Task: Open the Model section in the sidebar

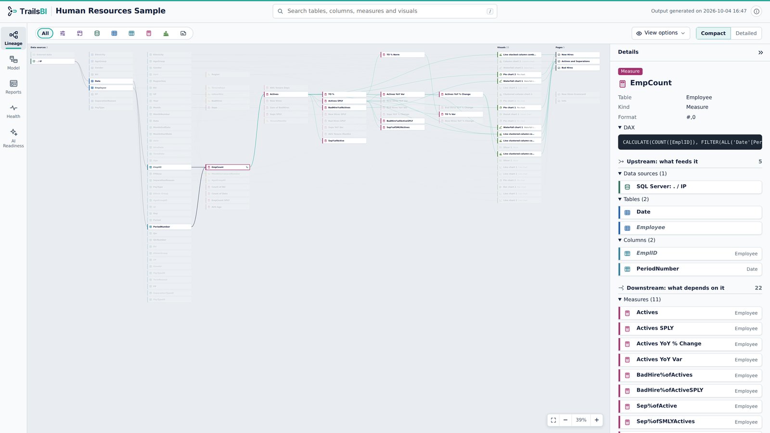Action: 13,63
